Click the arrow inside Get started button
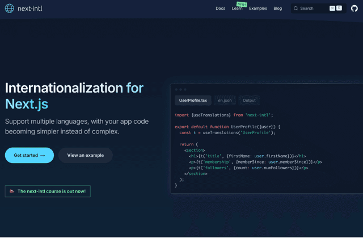This screenshot has width=363, height=242. (x=43, y=156)
